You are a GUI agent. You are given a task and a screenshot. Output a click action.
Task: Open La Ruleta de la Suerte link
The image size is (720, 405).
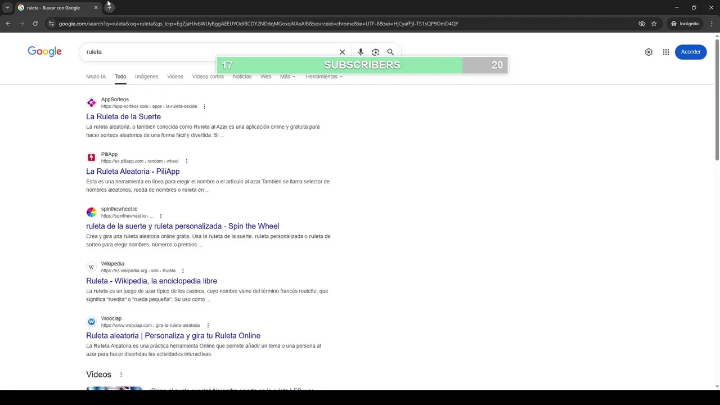[x=123, y=116]
